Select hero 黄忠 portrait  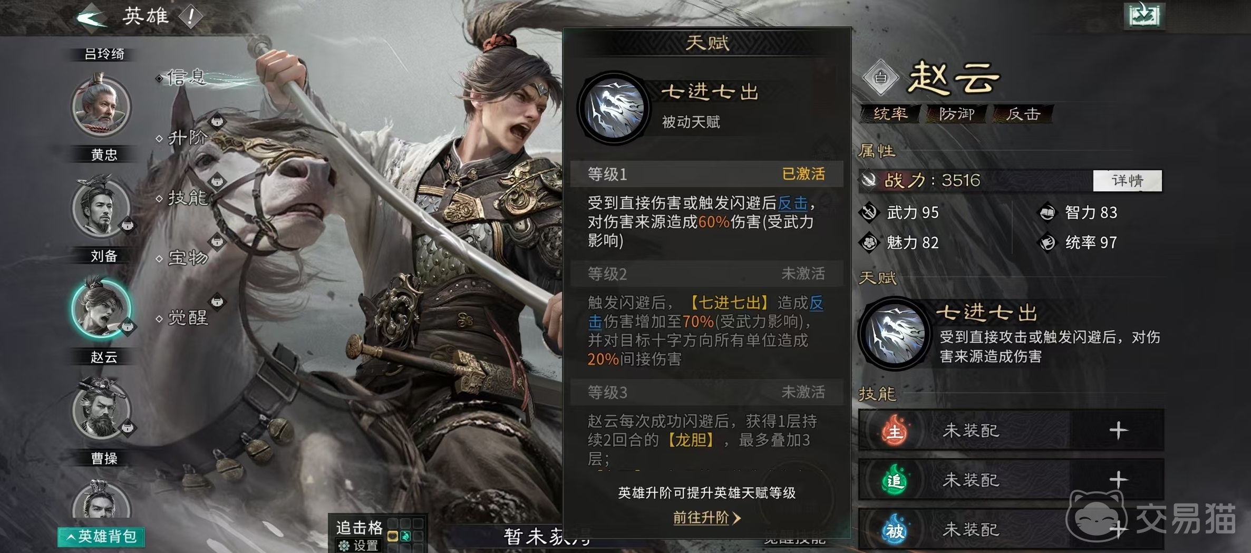pos(101,106)
